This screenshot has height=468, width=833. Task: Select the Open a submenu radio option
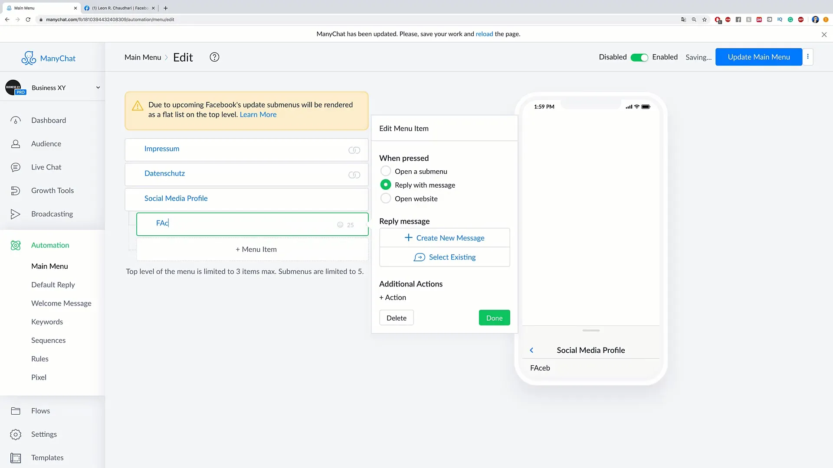385,171
